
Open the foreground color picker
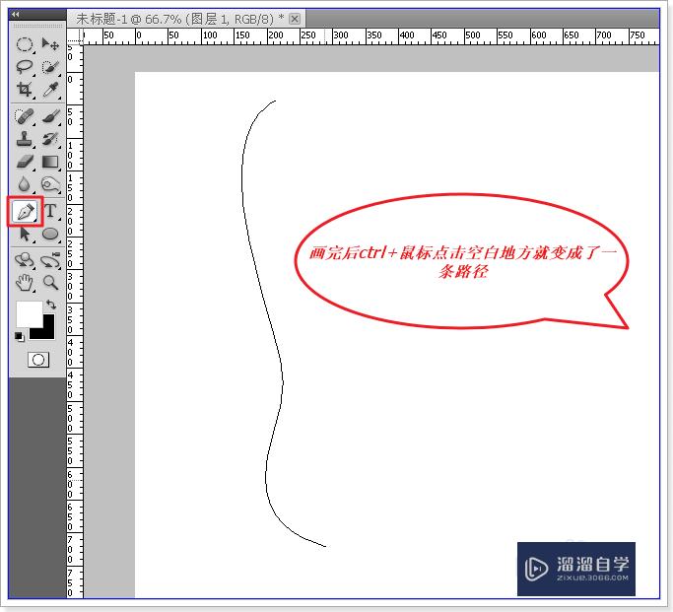pyautogui.click(x=29, y=313)
